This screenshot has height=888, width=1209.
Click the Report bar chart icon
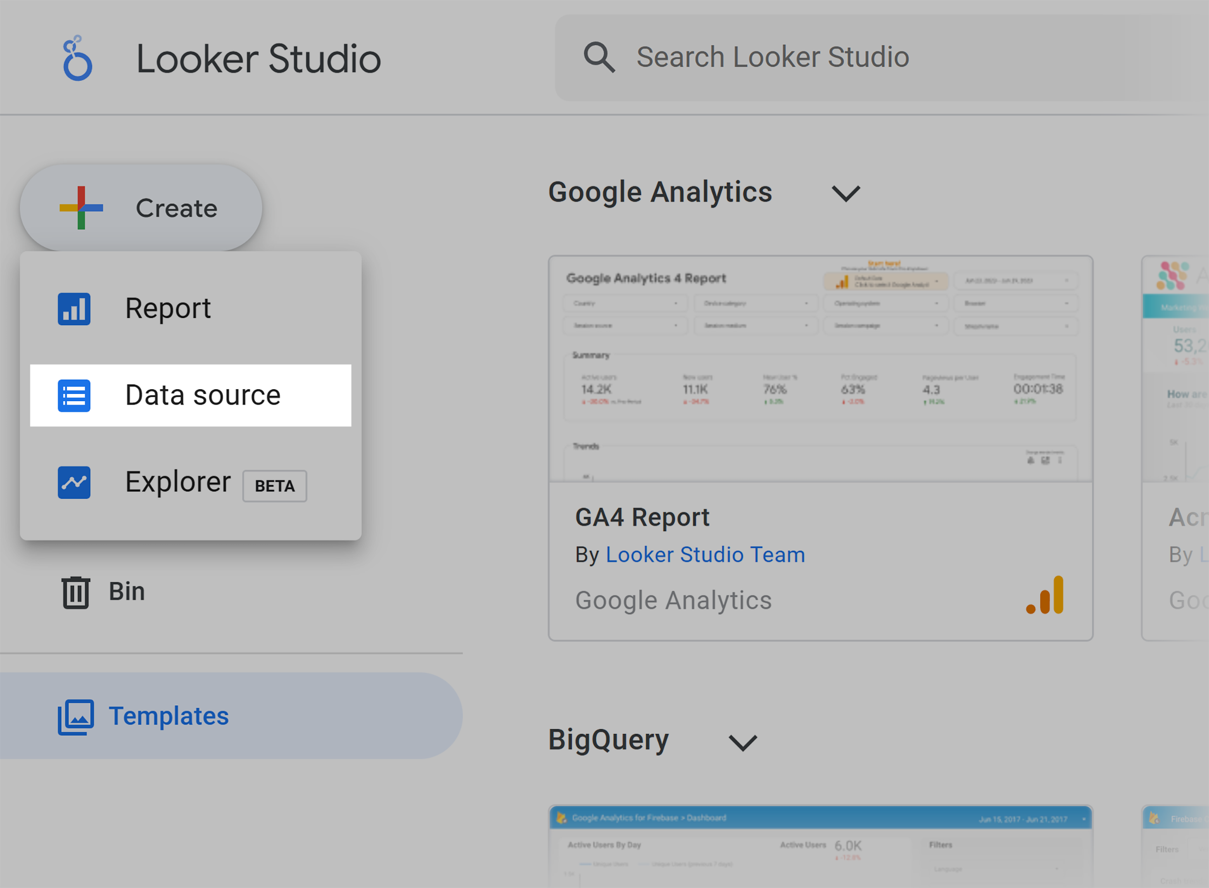(x=74, y=308)
